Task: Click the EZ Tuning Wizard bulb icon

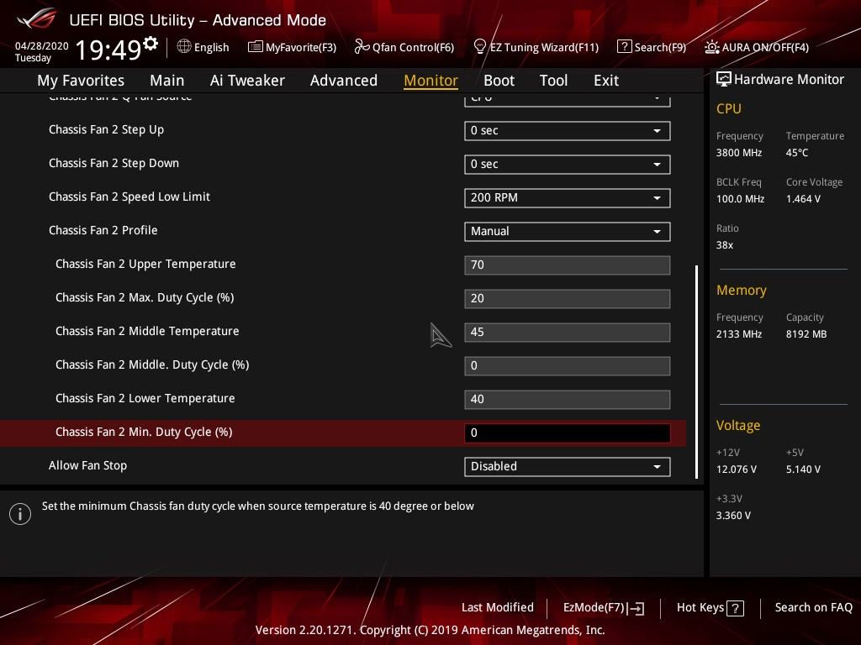Action: click(479, 47)
